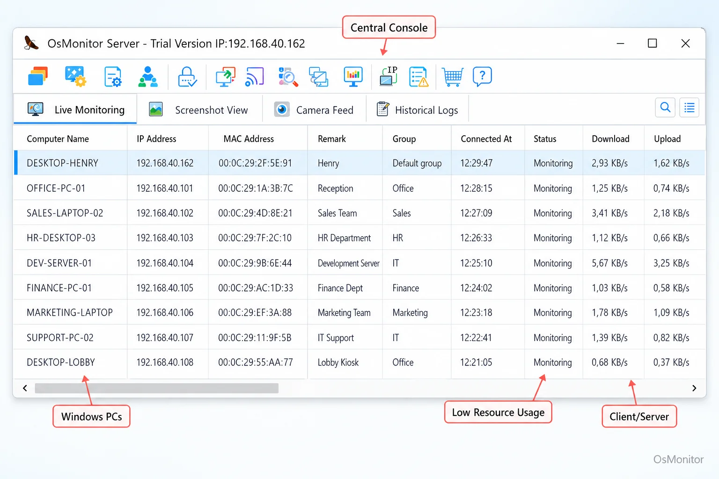
Task: Sort by Connected At column header
Action: pyautogui.click(x=486, y=139)
